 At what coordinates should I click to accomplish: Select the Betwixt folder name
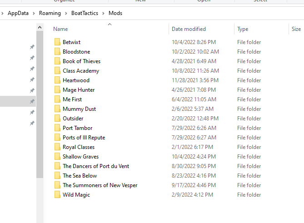[x=71, y=42]
